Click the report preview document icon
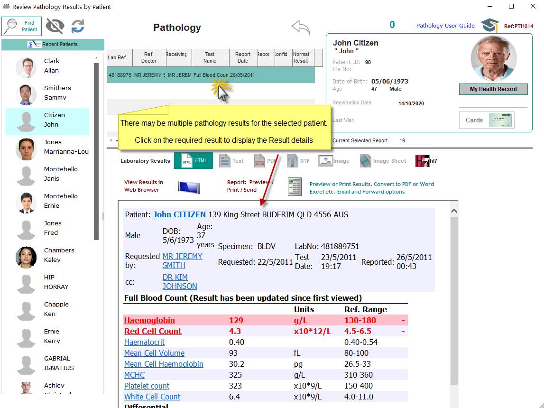Viewport: 544px width, 408px height. pyautogui.click(x=295, y=186)
